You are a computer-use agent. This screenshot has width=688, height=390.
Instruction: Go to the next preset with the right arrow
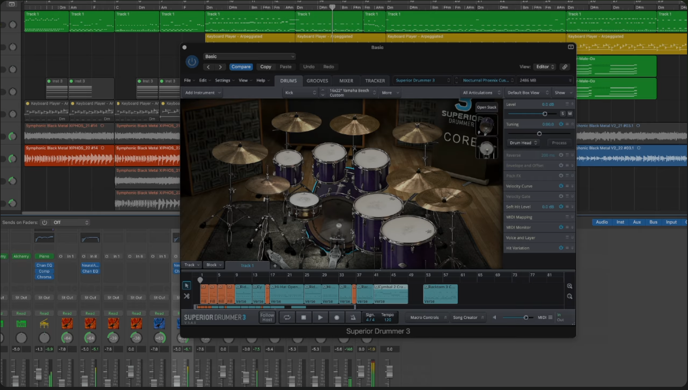click(220, 67)
